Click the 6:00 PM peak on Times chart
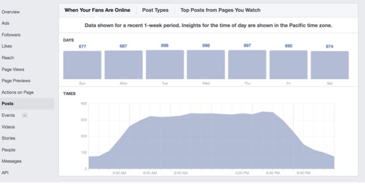365x184 pixels. tap(273, 112)
